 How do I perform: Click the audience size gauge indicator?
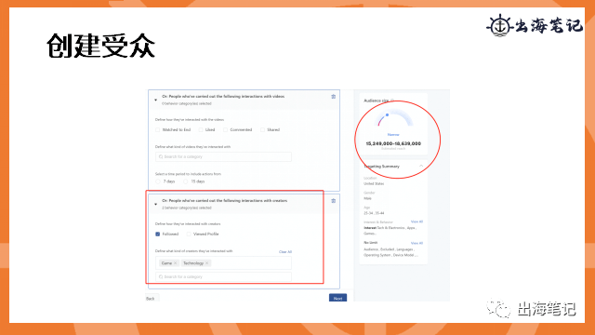387,114
